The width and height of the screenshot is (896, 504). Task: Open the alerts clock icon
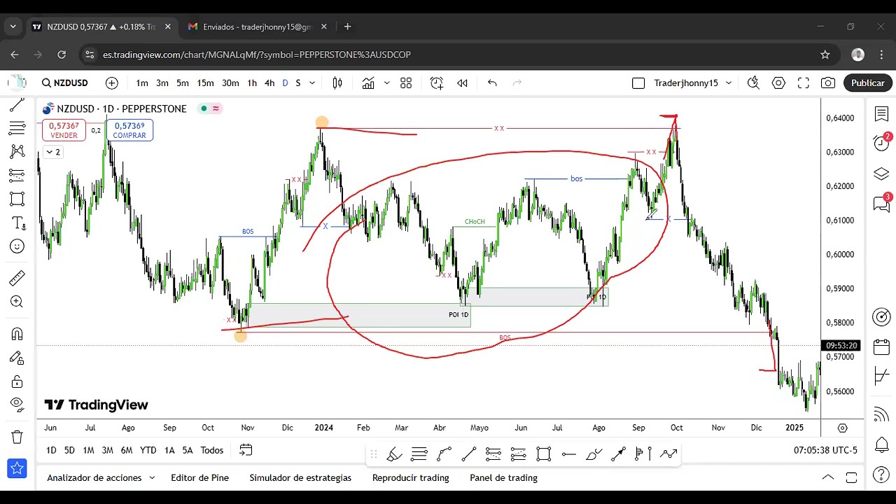pyautogui.click(x=881, y=143)
